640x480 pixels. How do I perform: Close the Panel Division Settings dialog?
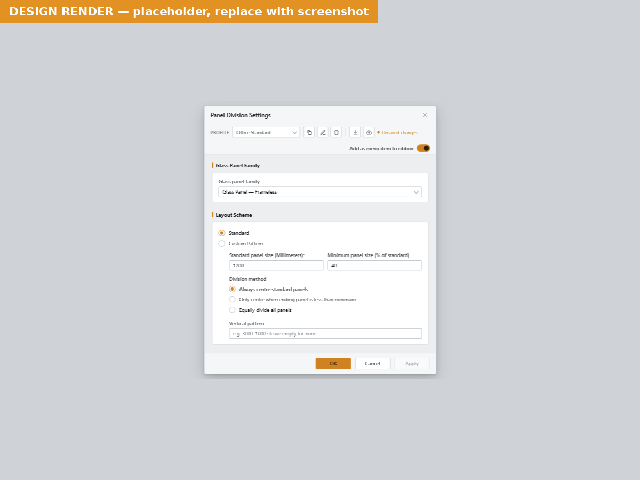pyautogui.click(x=425, y=115)
